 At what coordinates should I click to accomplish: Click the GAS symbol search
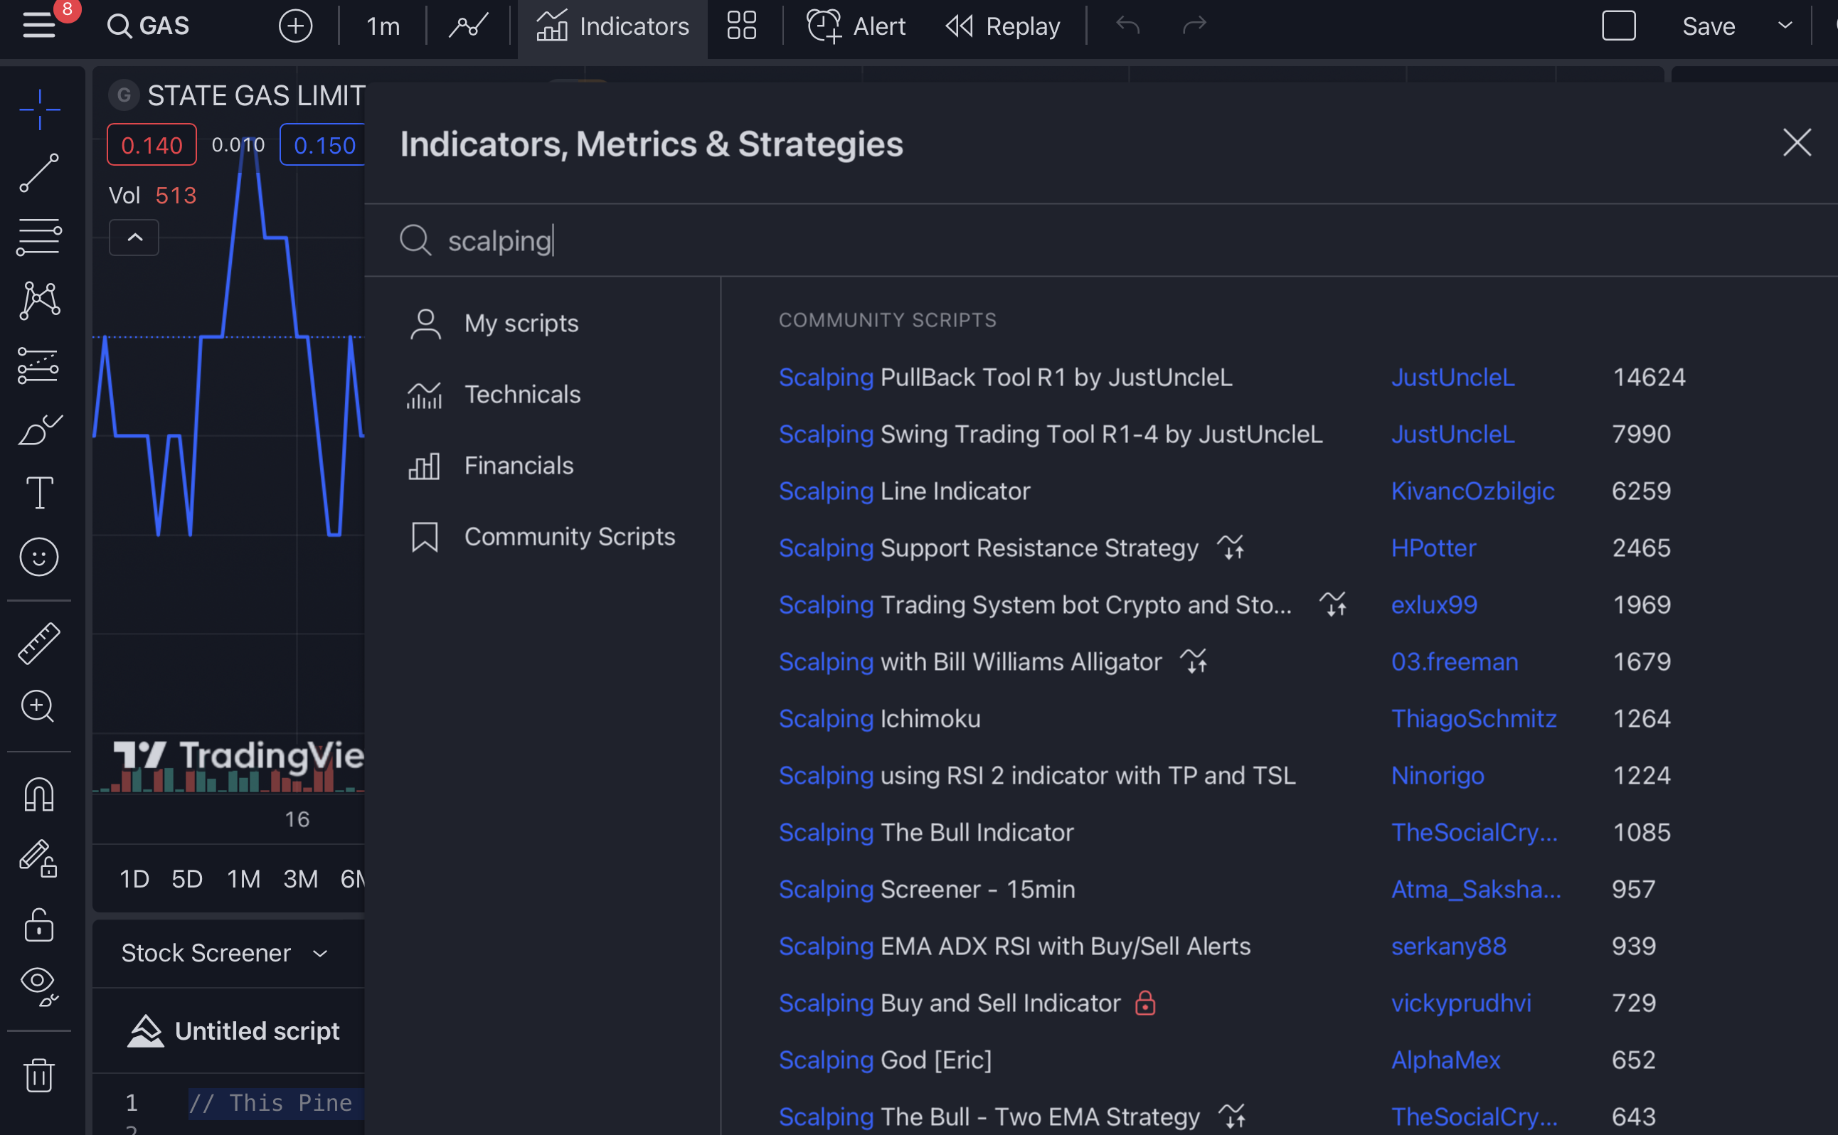click(149, 26)
